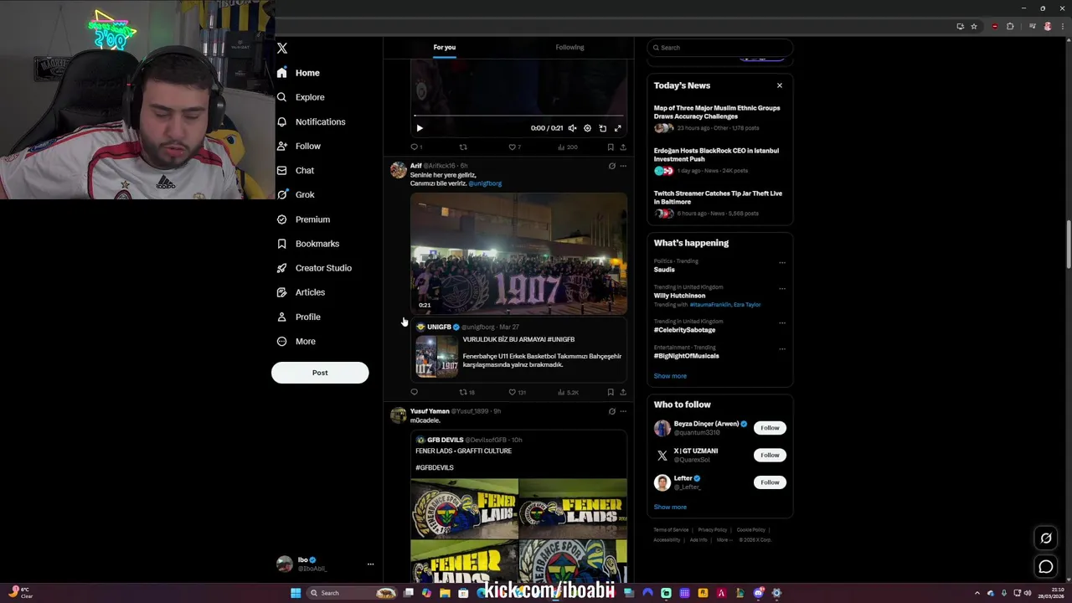Screen dimensions: 1072x603
Task: Click Show more under What's happening
Action: pos(670,376)
